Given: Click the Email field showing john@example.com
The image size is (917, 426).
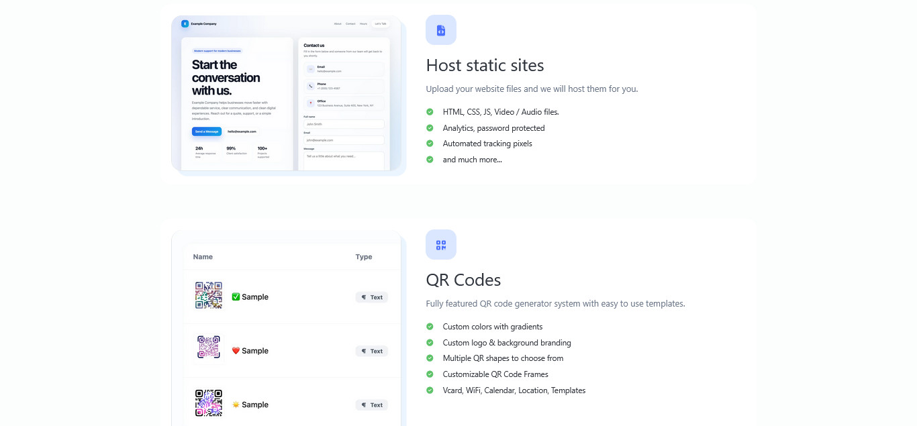Looking at the screenshot, I should pyautogui.click(x=344, y=140).
